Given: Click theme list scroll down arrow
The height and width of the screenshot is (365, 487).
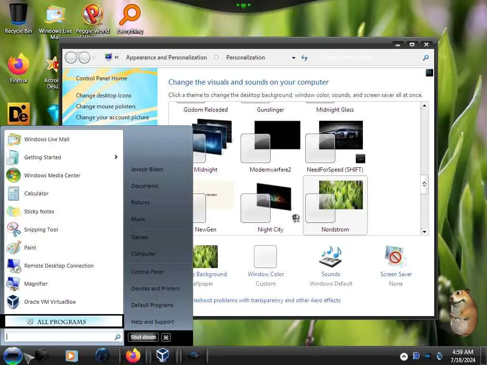Looking at the screenshot, I should (x=424, y=231).
